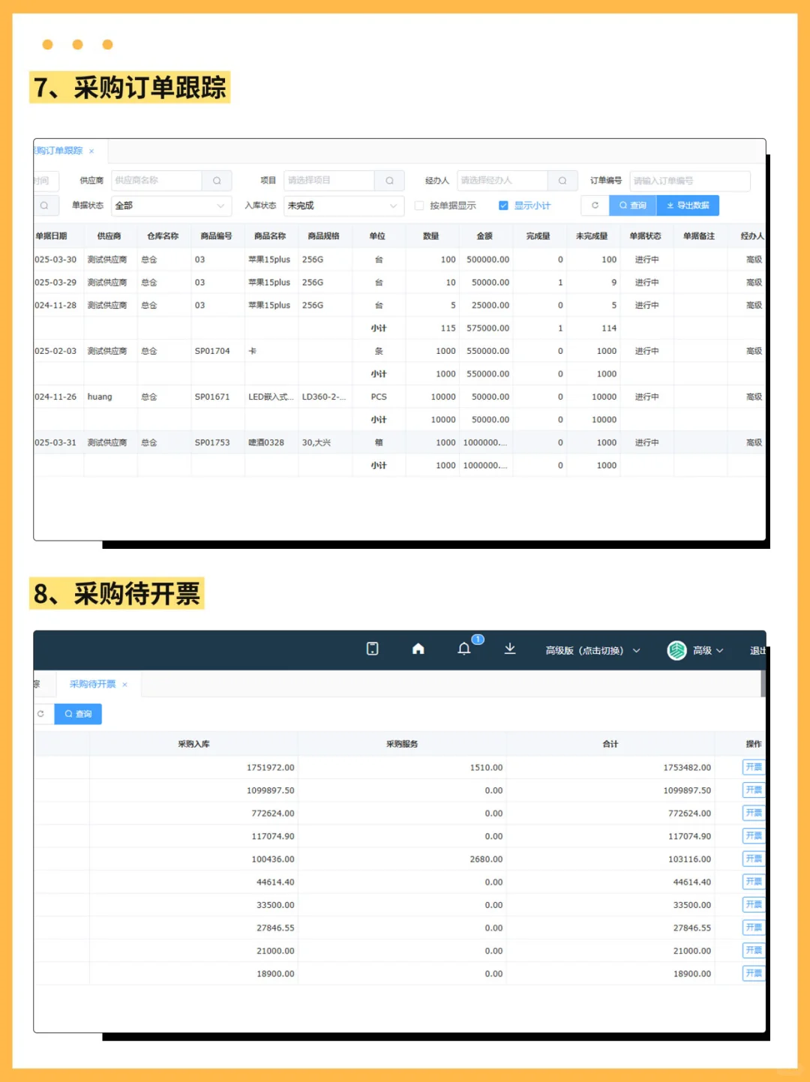The image size is (810, 1082).
Task: Enable the 按单据显示 checkbox
Action: (x=419, y=205)
